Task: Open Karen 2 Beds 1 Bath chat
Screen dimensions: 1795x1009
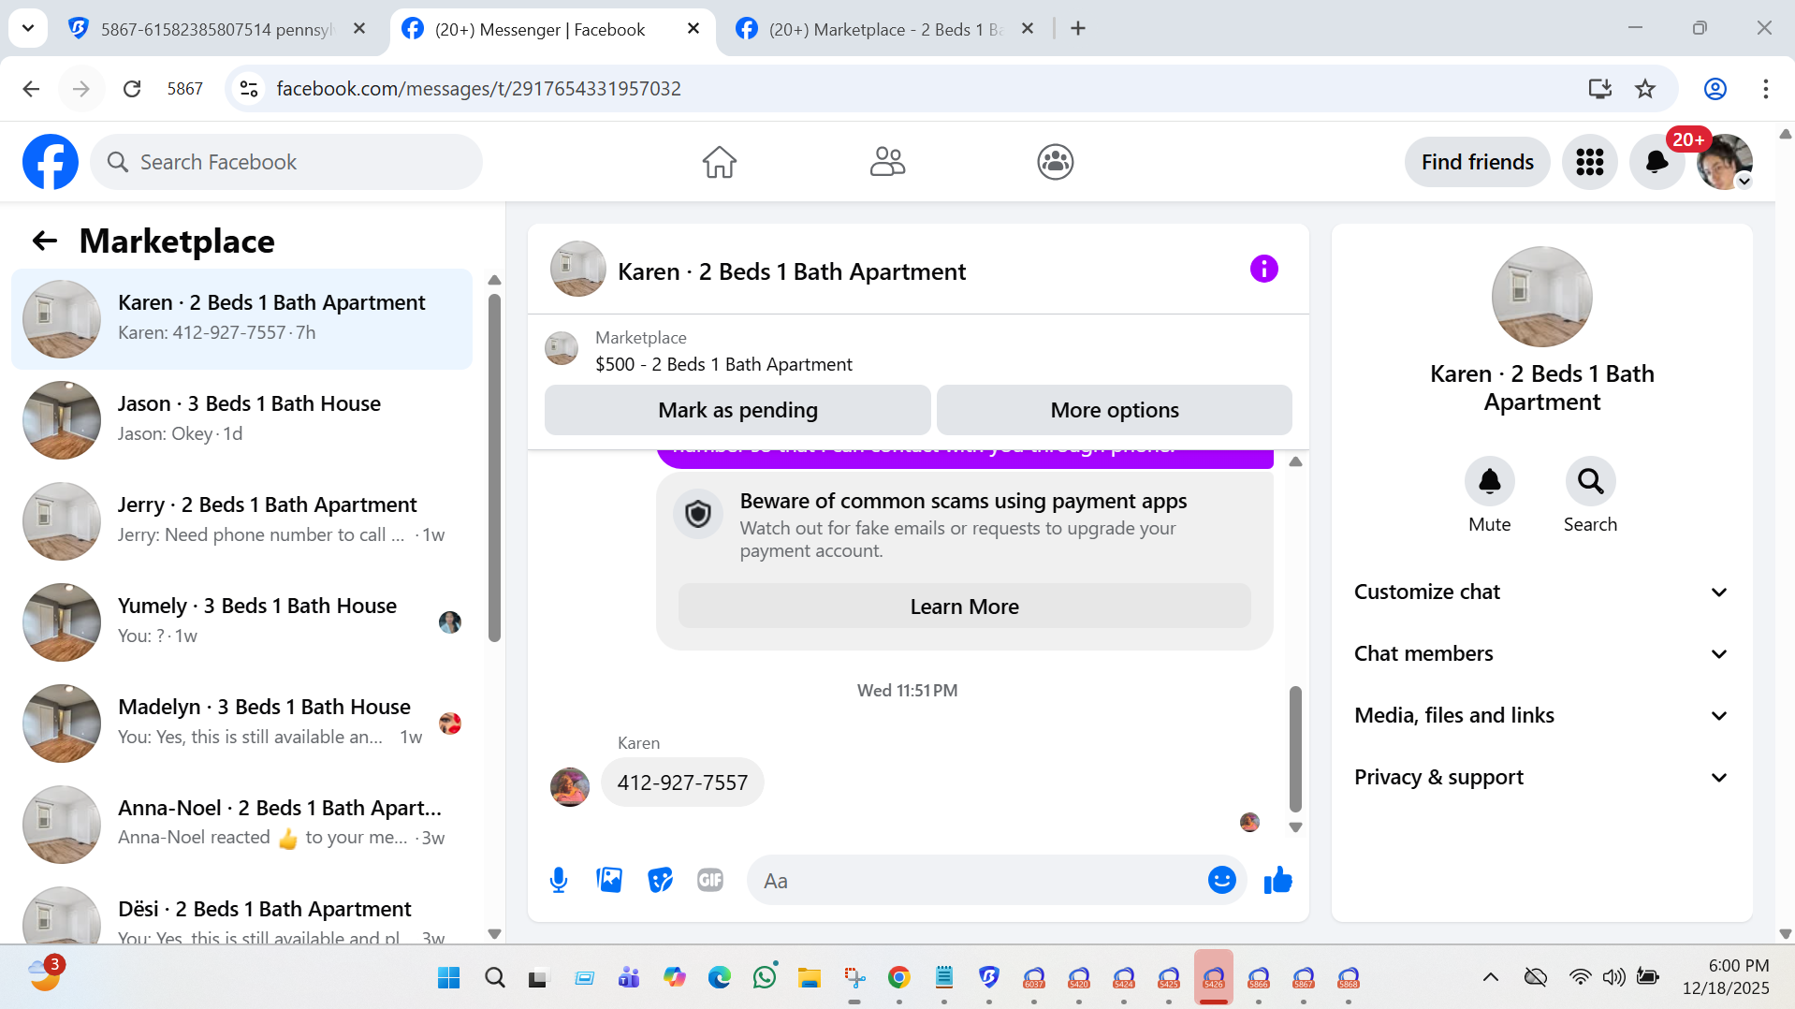Action: pos(241,319)
